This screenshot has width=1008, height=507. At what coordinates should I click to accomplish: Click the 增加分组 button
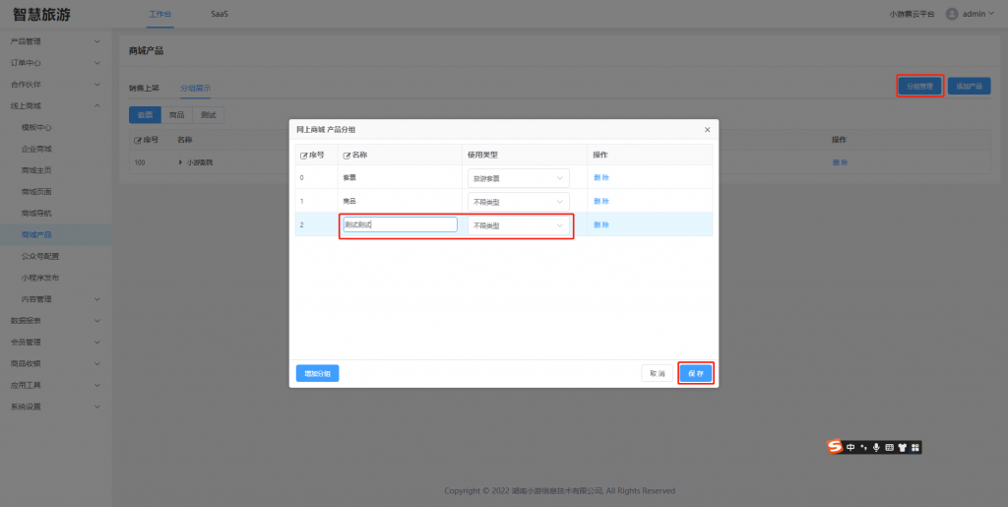(317, 373)
